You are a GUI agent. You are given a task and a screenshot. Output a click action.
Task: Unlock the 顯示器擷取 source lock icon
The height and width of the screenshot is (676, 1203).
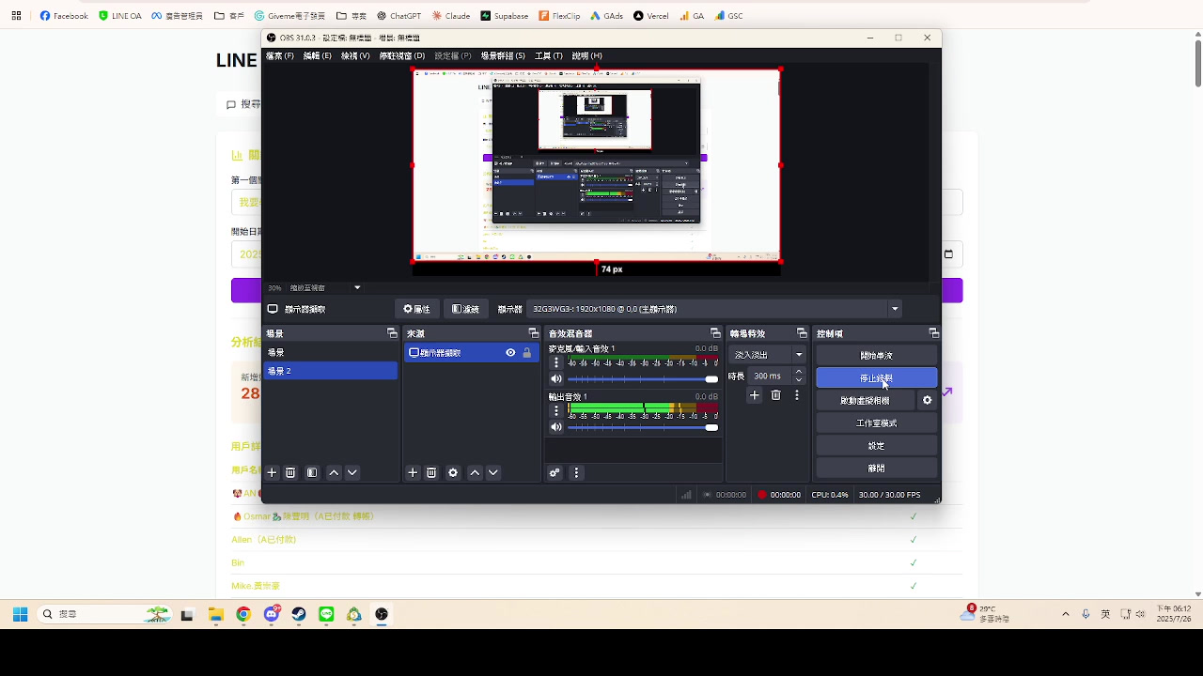pos(526,352)
